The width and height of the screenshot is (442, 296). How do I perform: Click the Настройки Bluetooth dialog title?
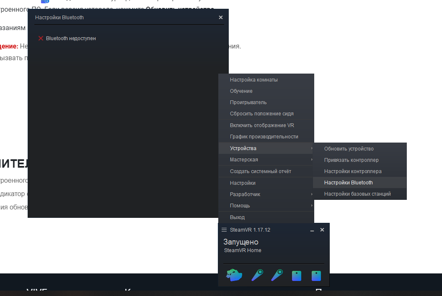[x=59, y=18]
